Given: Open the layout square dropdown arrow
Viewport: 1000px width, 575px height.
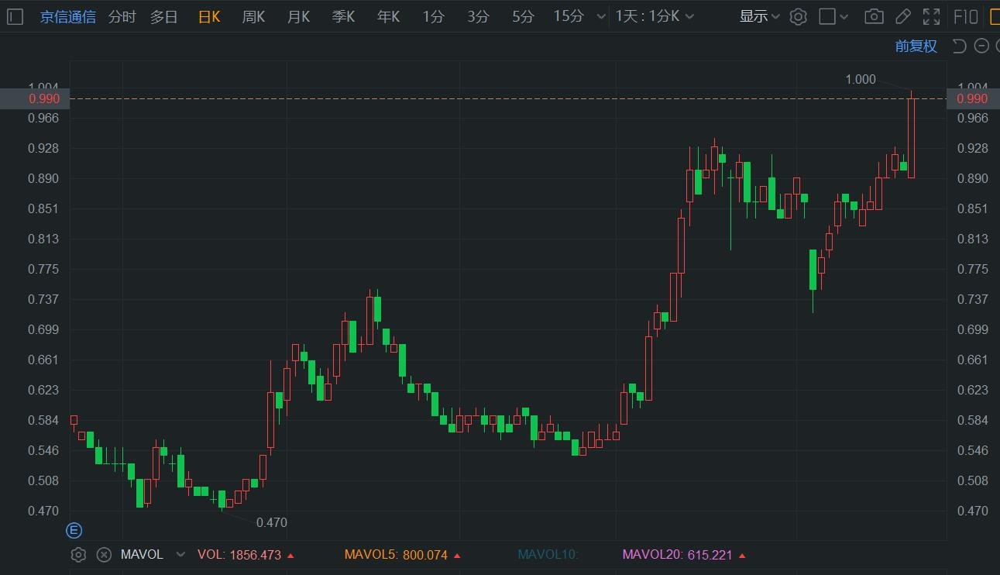Looking at the screenshot, I should [844, 16].
